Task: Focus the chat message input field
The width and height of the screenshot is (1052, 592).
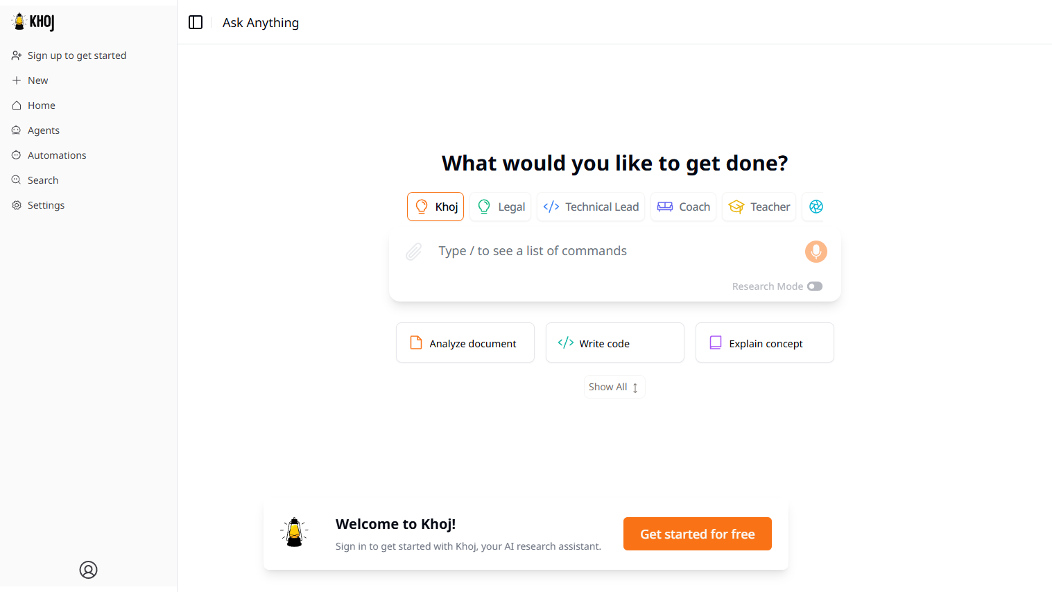Action: (610, 251)
